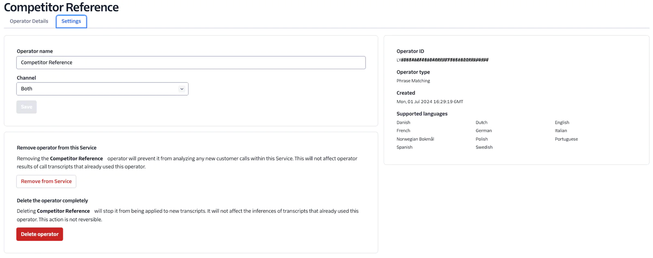Click Dutch in supported languages
The image size is (653, 258).
point(481,122)
